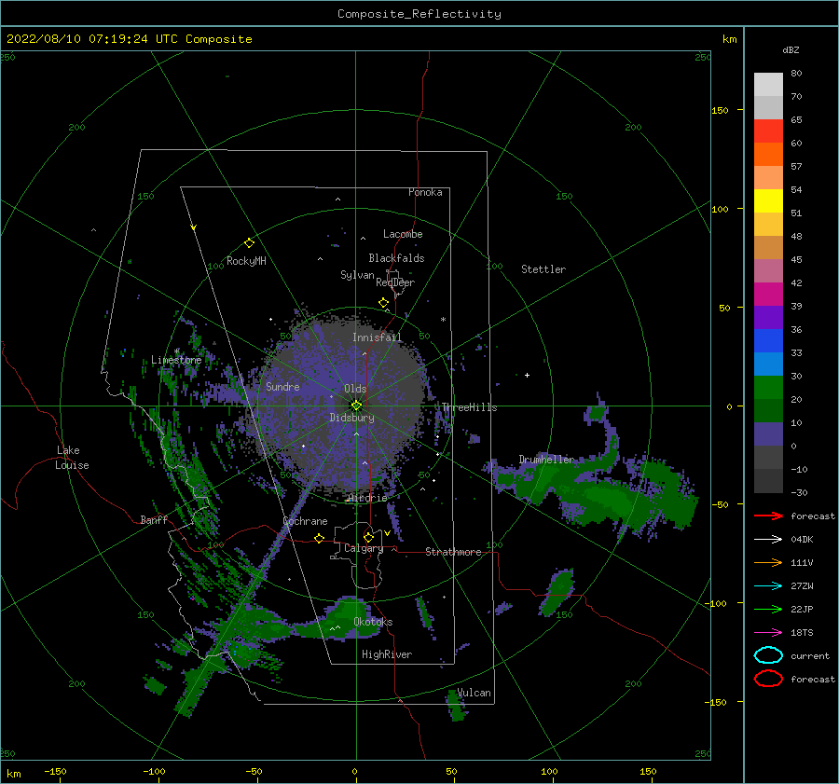The image size is (839, 784).
Task: Click the red forecast arrow in legend
Action: [x=768, y=516]
